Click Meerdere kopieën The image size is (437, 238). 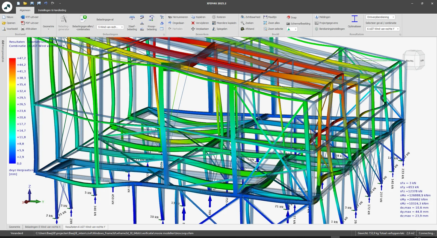224,23
